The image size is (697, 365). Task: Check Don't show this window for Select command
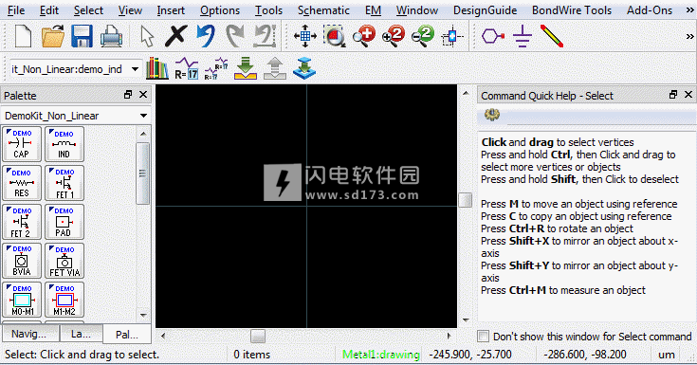click(x=484, y=337)
